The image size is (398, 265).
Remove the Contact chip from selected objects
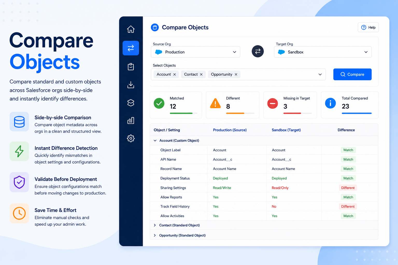point(201,75)
